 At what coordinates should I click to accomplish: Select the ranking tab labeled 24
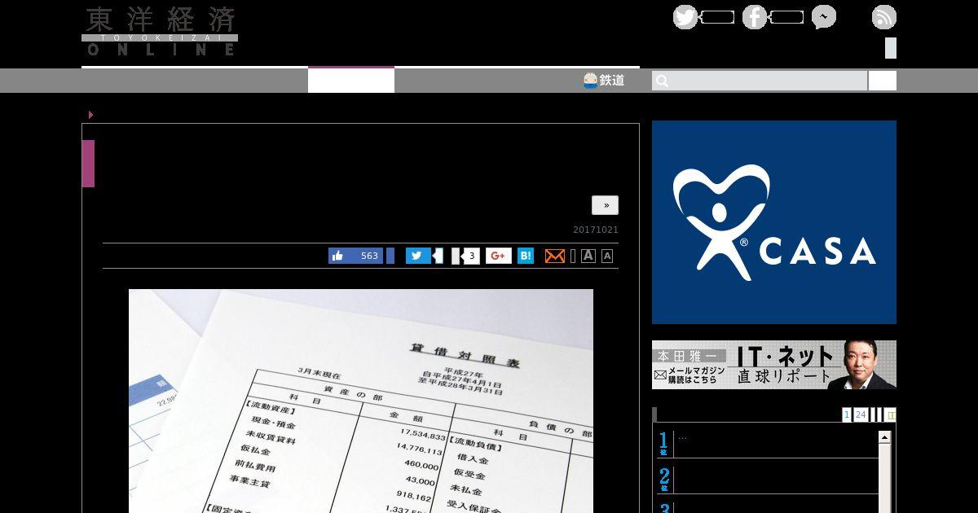click(x=861, y=414)
